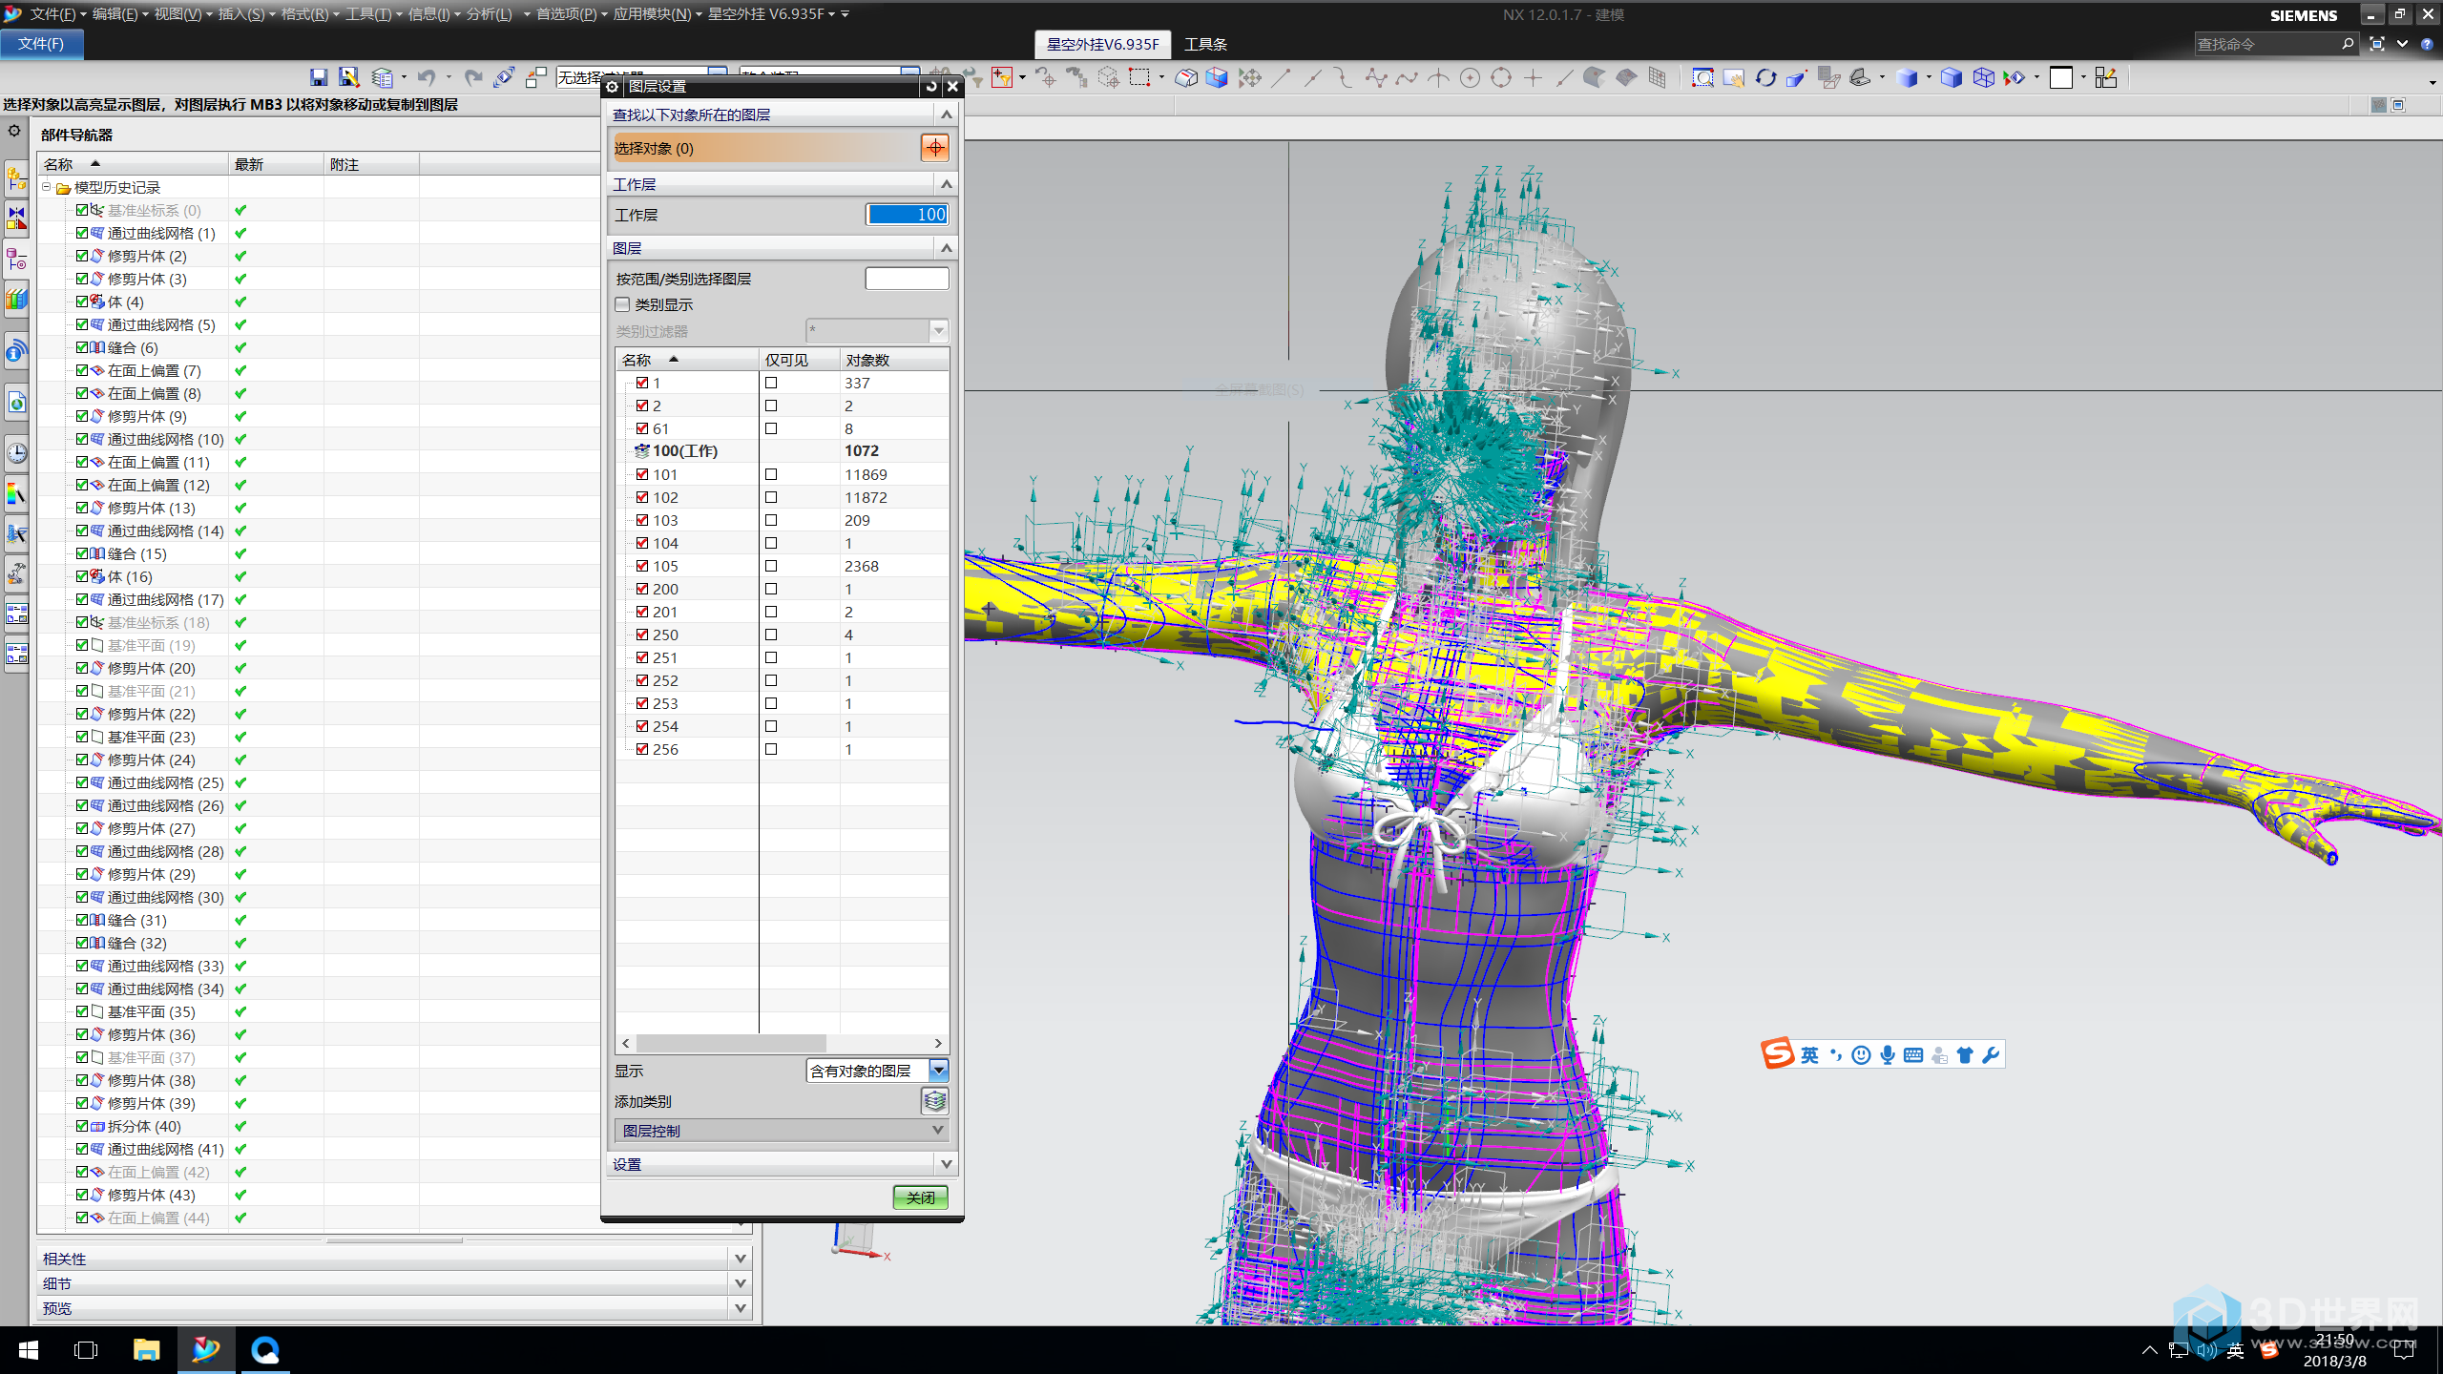Click the Undo arrow icon
Image resolution: width=2443 pixels, height=1374 pixels.
[426, 77]
